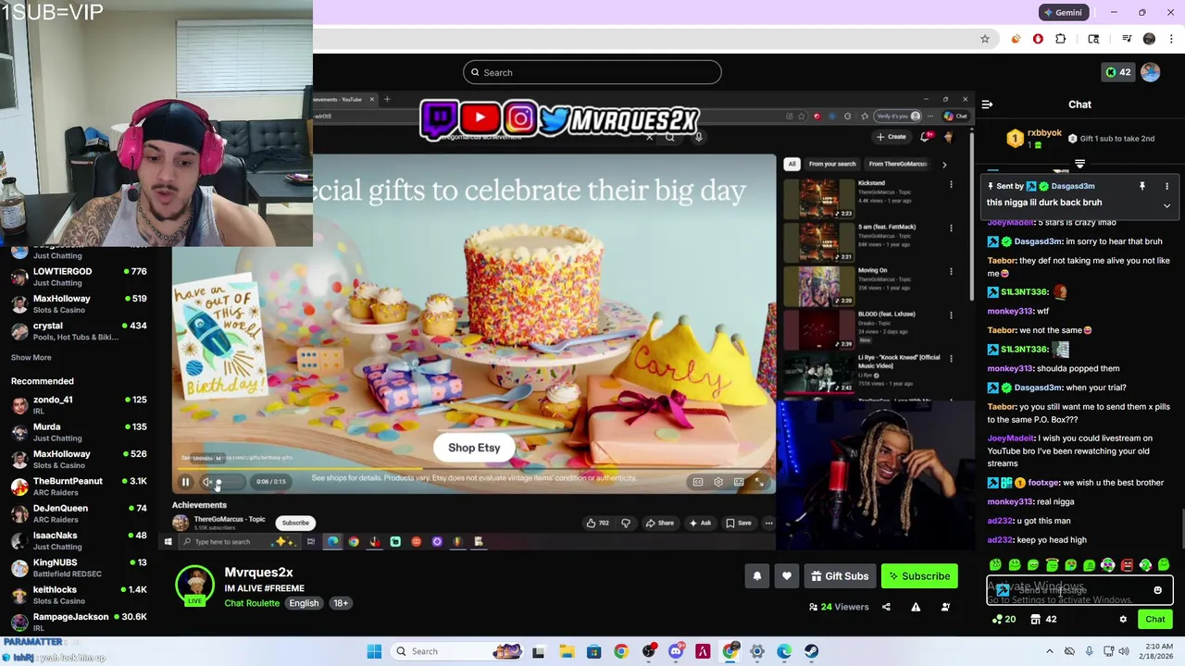
Task: Open the stream notifications bell
Action: [x=757, y=576]
